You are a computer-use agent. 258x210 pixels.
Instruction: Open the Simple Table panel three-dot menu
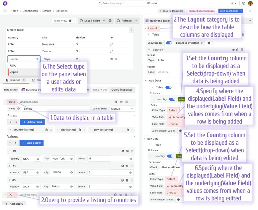click(131, 30)
